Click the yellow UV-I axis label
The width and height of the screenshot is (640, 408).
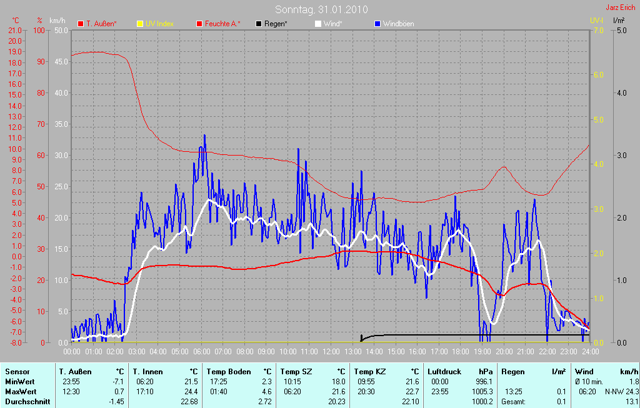[596, 21]
